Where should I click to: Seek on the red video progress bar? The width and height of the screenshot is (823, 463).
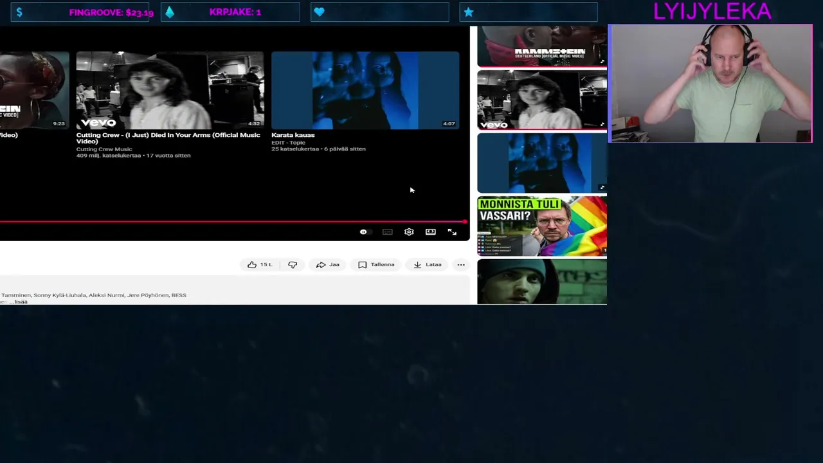[233, 222]
